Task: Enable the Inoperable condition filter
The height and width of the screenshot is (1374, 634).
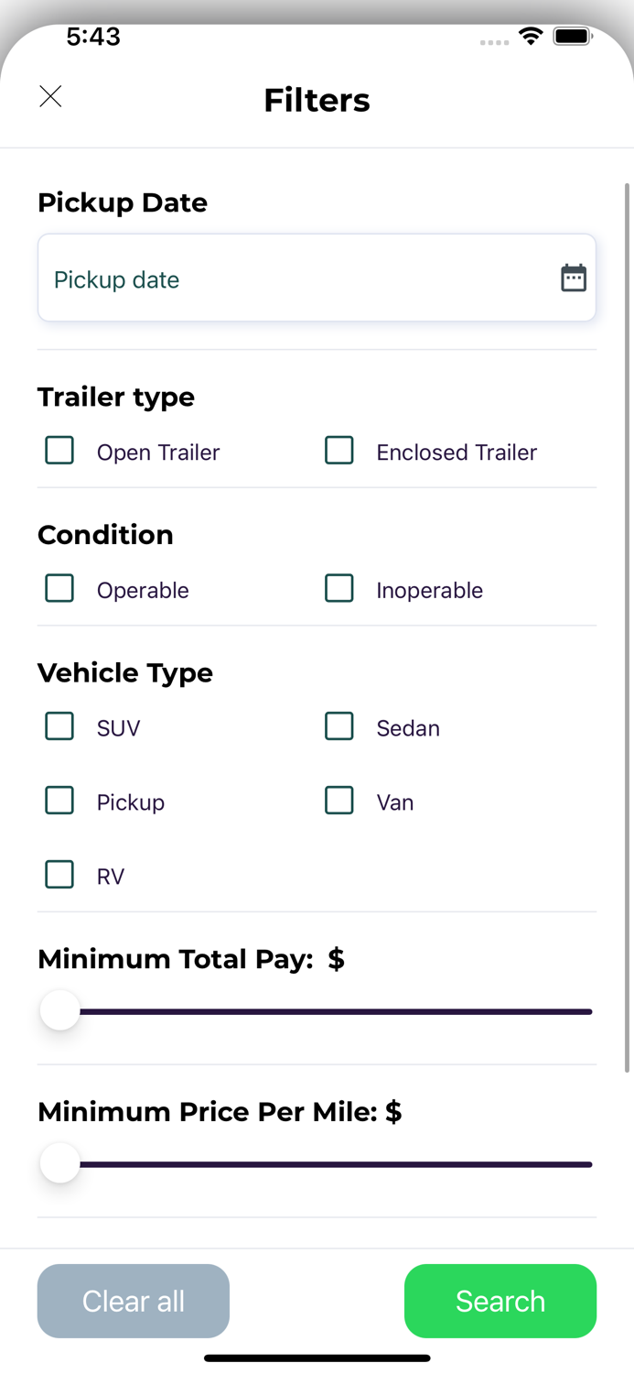Action: pyautogui.click(x=339, y=589)
